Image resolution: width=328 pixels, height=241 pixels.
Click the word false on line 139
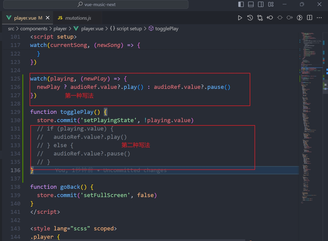145,195
